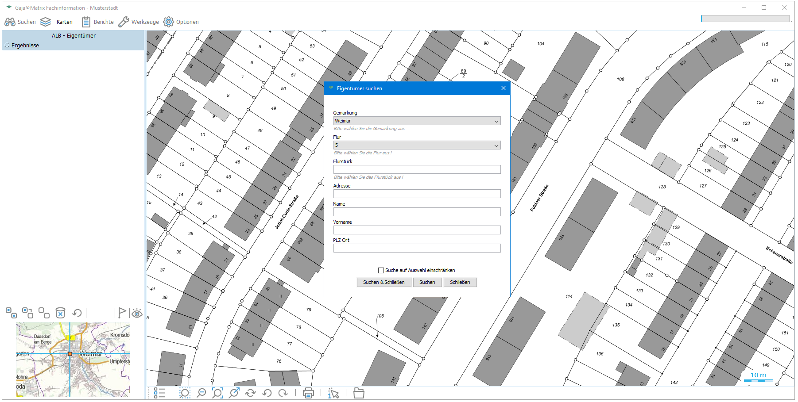798x402 pixels.
Task: Open the Berichte menu
Action: tap(98, 22)
